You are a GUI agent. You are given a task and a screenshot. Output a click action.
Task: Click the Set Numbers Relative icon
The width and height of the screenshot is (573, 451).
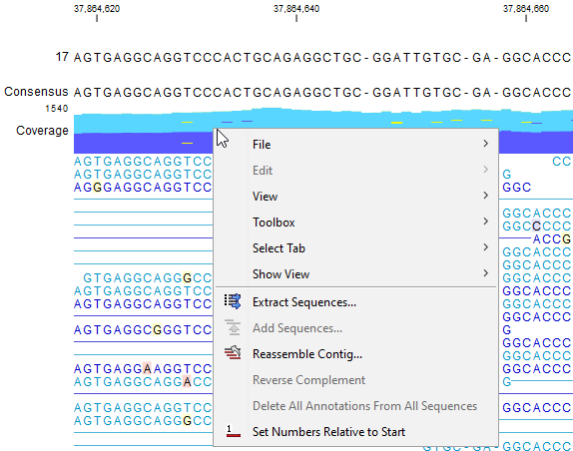(x=234, y=431)
